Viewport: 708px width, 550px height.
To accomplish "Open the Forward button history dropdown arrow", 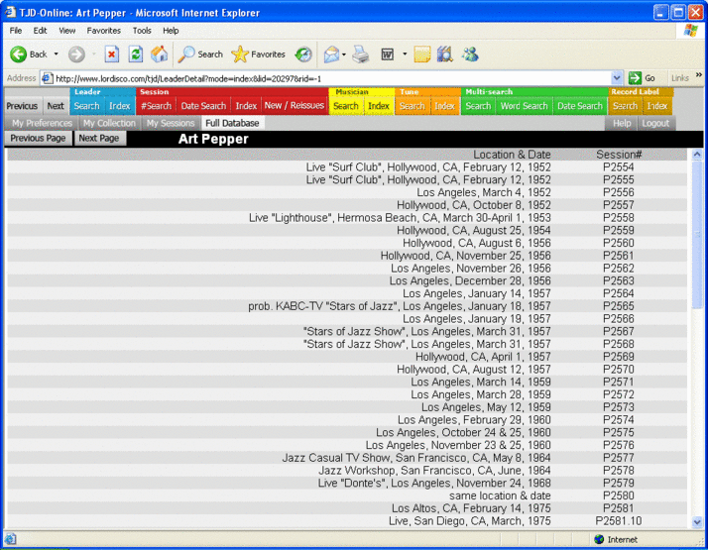I will click(x=94, y=55).
